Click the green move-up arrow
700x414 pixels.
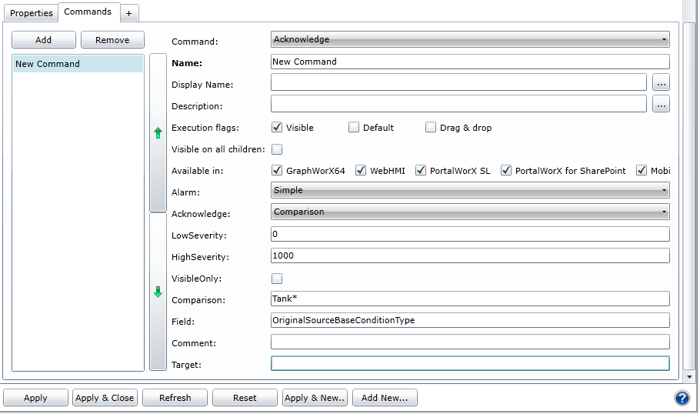158,133
